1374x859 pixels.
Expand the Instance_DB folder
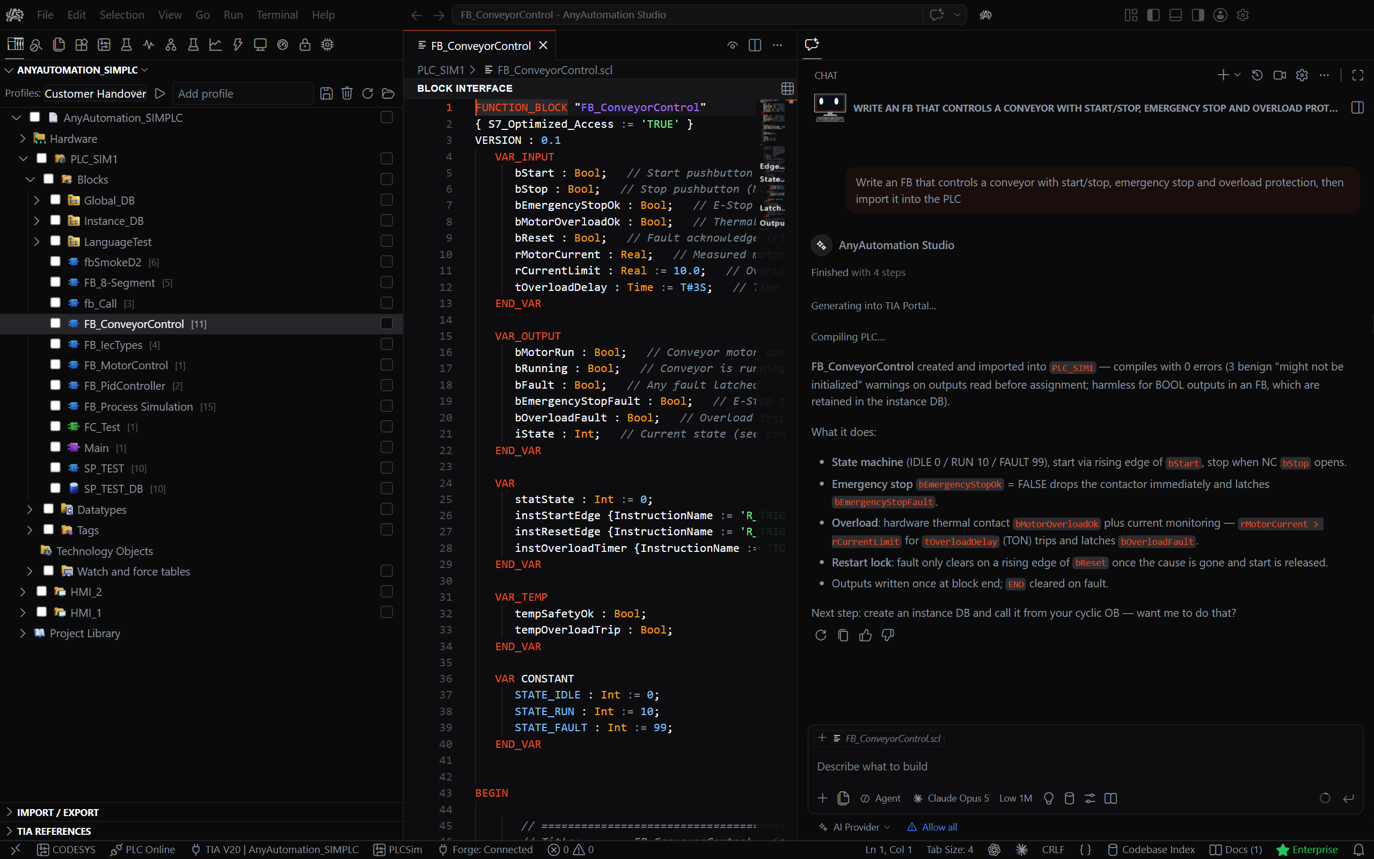(x=37, y=221)
